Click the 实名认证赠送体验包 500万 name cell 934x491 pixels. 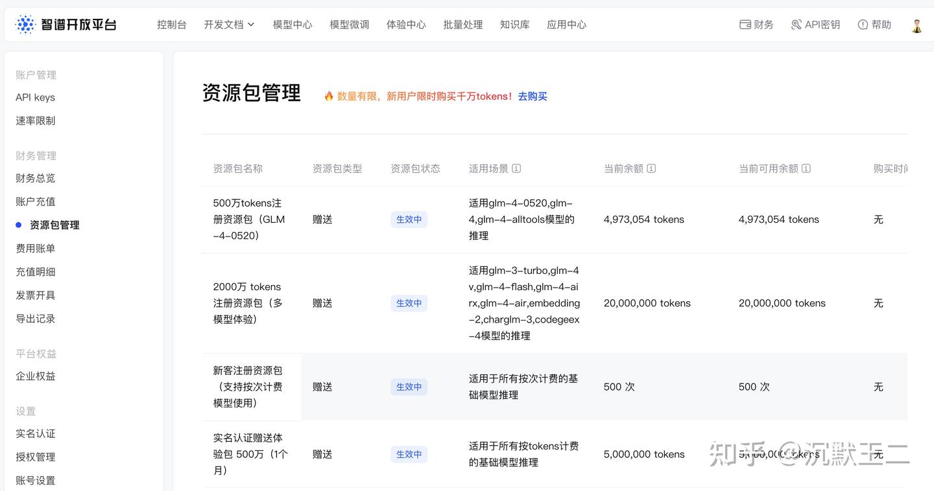(x=250, y=454)
